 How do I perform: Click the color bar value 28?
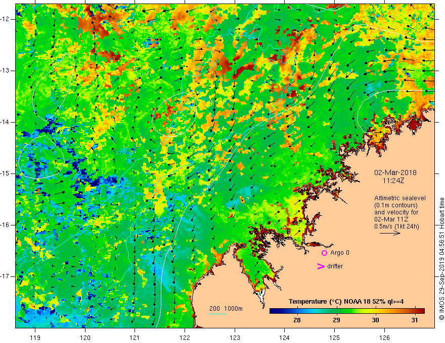(x=297, y=320)
